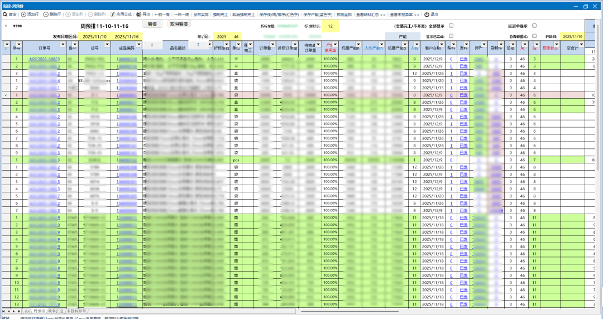Click the week number field showing 46

pyautogui.click(x=236, y=36)
